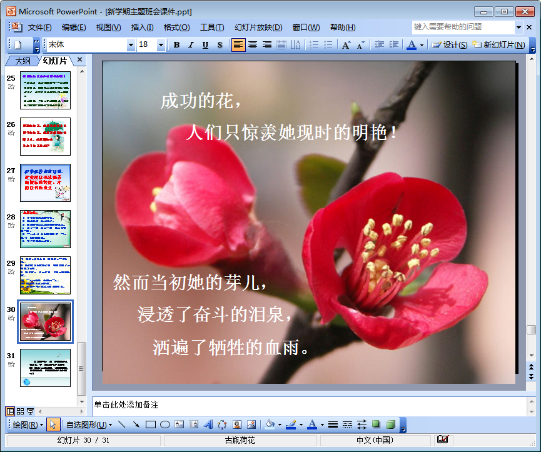541x452 pixels.
Task: Open the 插入(I) menu
Action: [x=142, y=28]
